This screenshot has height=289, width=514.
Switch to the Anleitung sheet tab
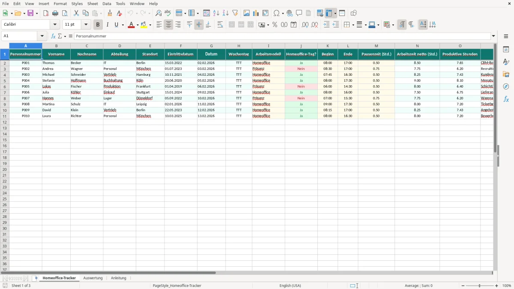tap(119, 278)
